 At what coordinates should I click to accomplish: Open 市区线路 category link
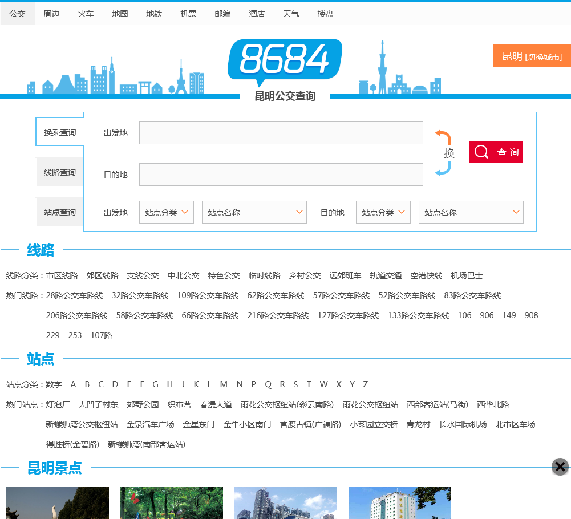coord(62,275)
